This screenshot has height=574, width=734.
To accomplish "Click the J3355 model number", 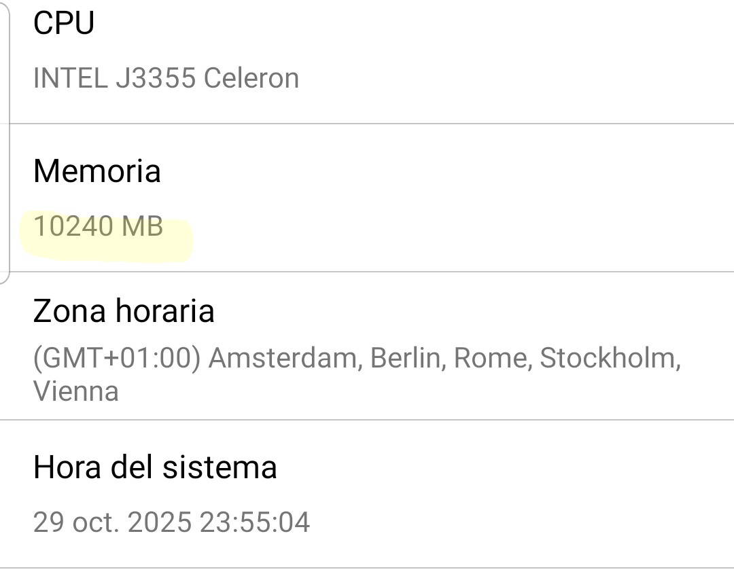I will pos(155,78).
